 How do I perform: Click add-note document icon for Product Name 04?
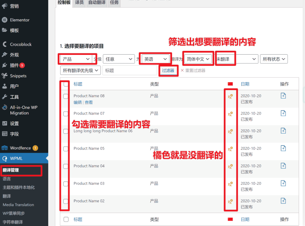(283, 166)
